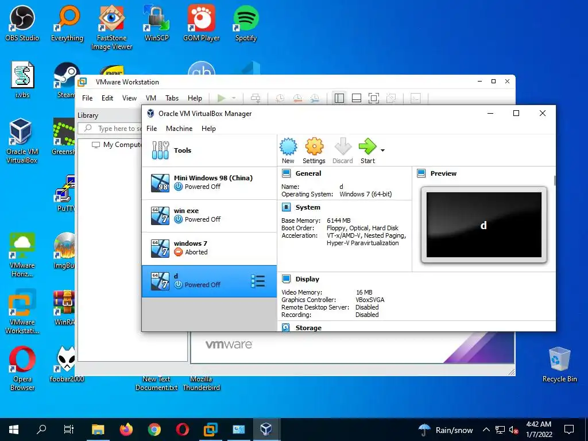Open VMware Workstation View menu
588x441 pixels.
click(129, 98)
